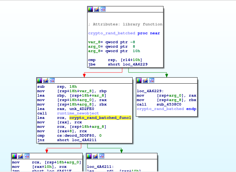
Task: Click loc_4A6229 in the jbe instruction
Action: (135, 64)
